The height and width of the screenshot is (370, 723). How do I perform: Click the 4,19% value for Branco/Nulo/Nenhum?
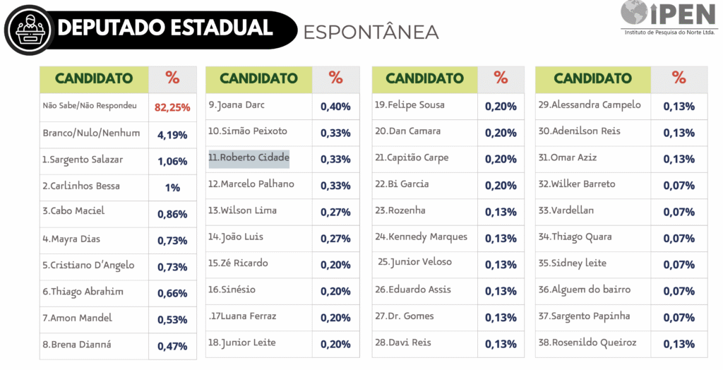pos(172,134)
